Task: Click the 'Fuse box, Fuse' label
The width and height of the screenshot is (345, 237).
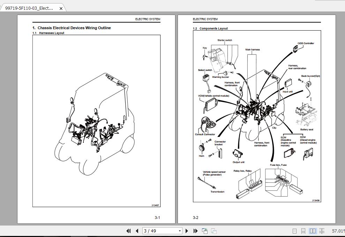Action: click(278, 165)
